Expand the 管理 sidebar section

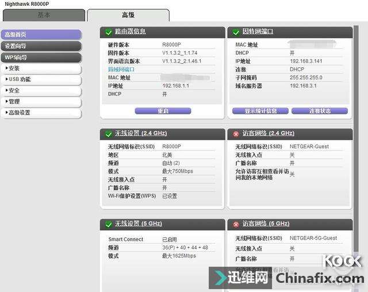point(41,102)
